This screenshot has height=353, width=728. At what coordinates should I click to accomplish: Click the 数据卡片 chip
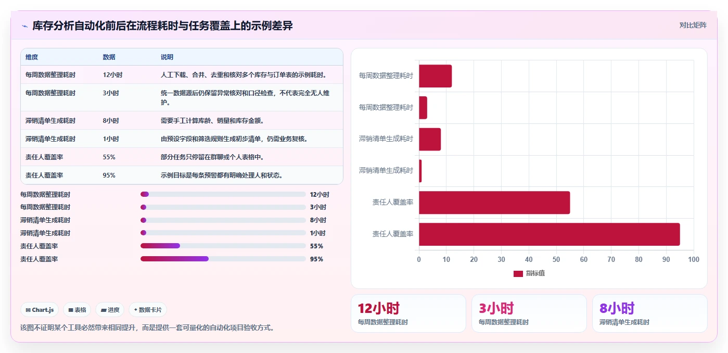click(148, 310)
